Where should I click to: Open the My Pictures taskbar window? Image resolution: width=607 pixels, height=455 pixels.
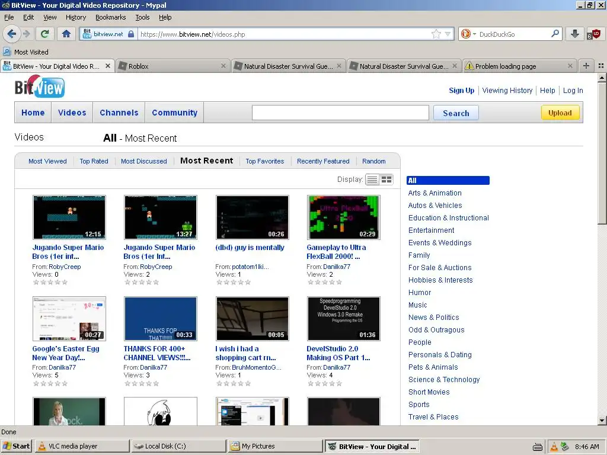pos(275,446)
